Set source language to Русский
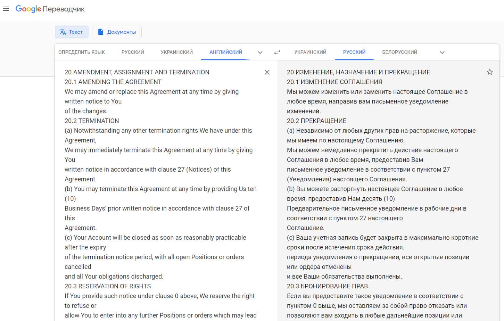The image size is (504, 321). [133, 52]
